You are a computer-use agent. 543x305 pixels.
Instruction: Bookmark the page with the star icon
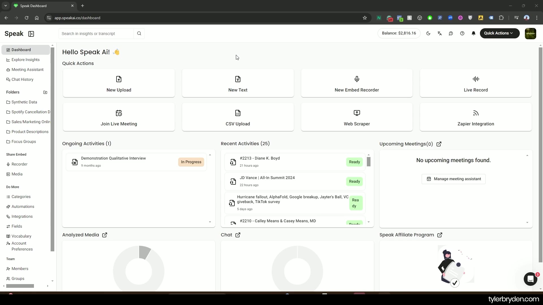click(365, 18)
